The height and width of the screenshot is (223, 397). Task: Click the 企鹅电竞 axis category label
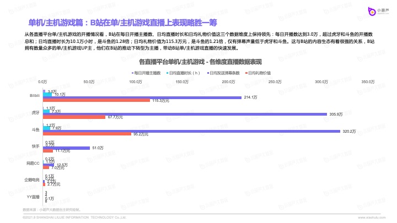pyautogui.click(x=32, y=180)
